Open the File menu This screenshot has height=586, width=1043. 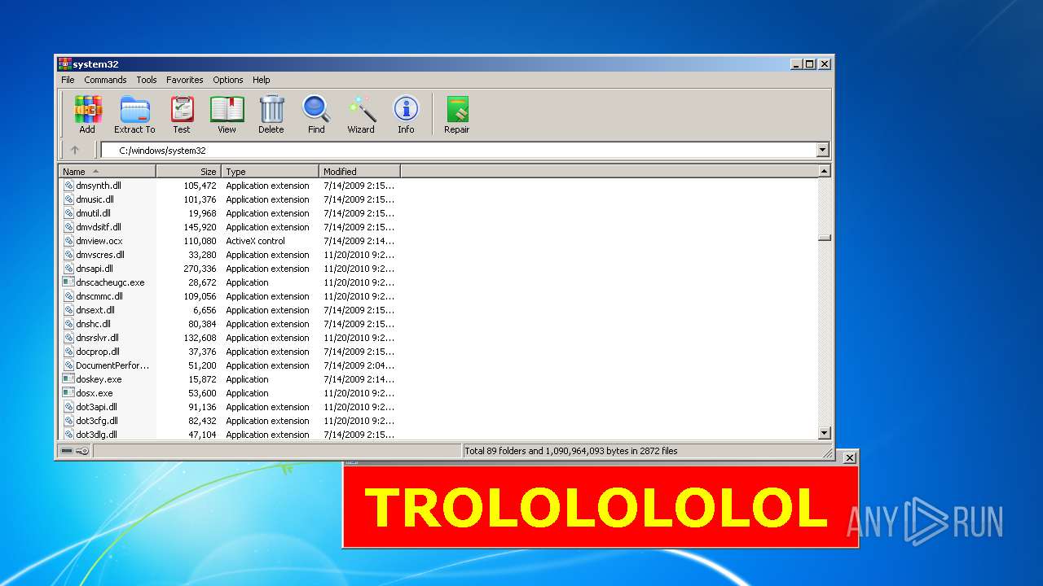click(x=68, y=80)
